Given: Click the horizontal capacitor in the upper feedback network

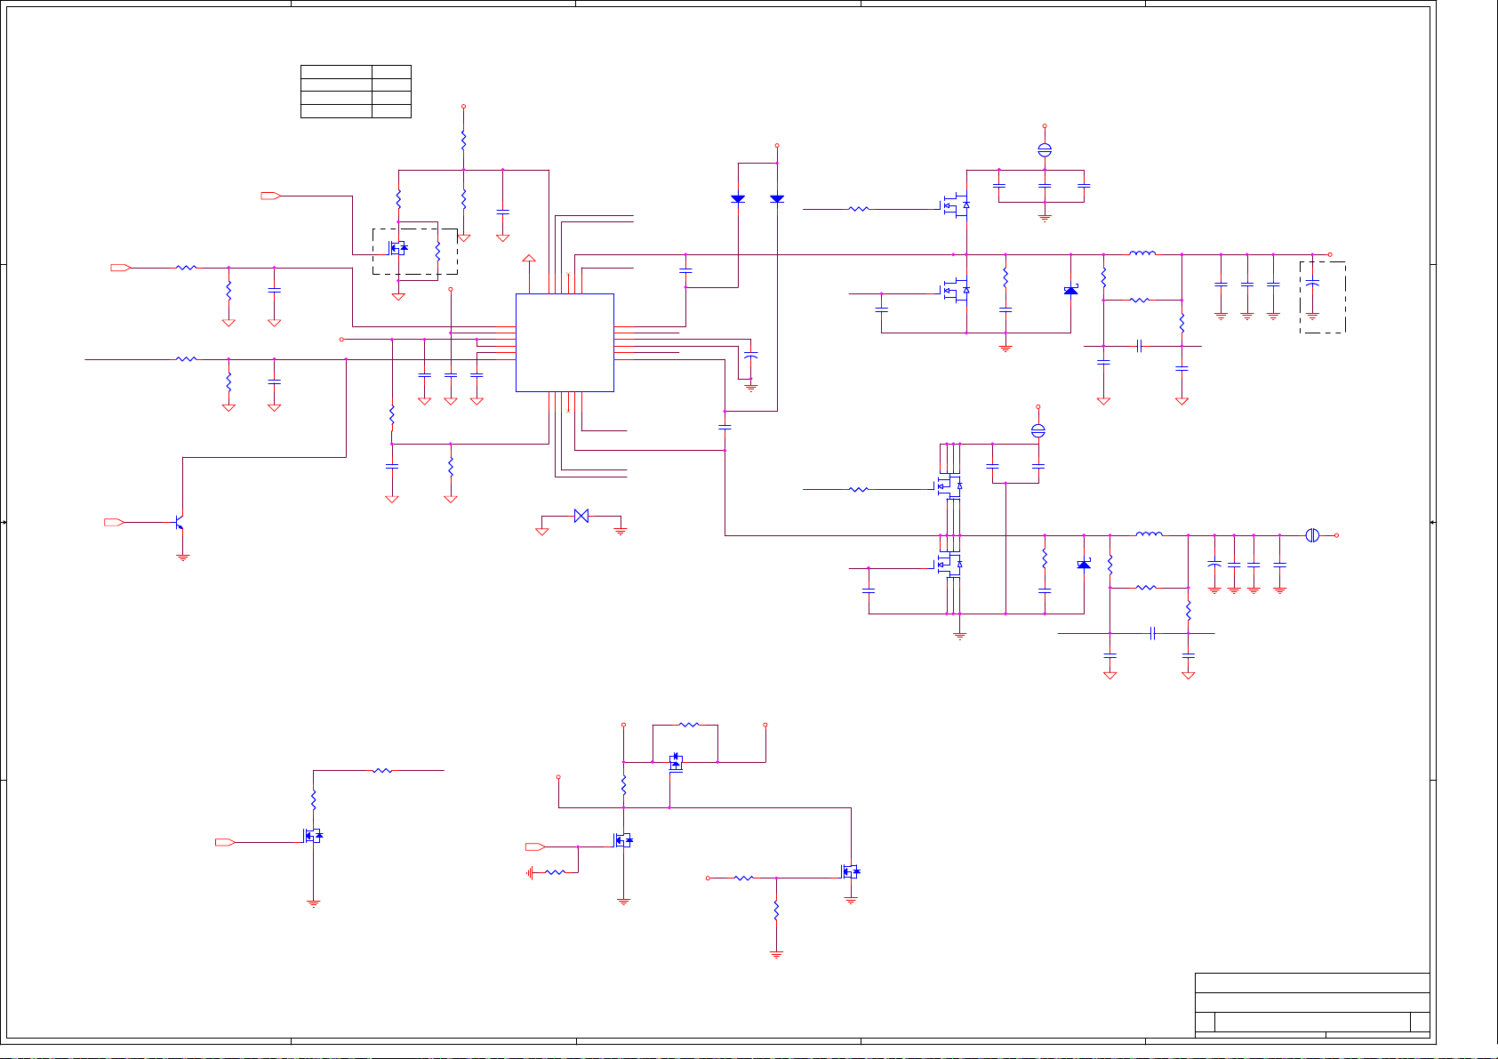Looking at the screenshot, I should click(1140, 346).
